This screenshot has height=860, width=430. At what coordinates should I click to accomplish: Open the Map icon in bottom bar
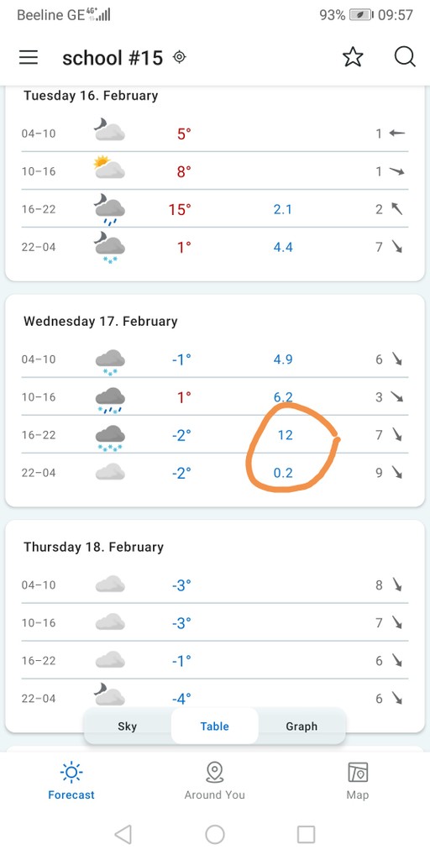[358, 773]
